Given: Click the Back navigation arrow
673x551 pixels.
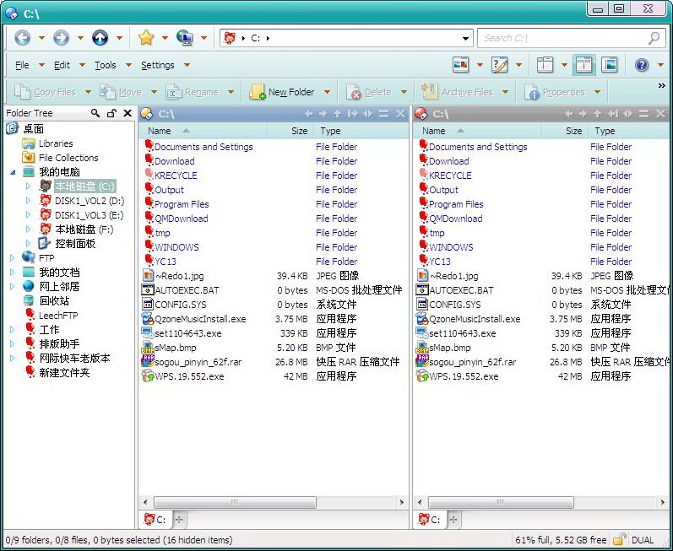Looking at the screenshot, I should (22, 38).
